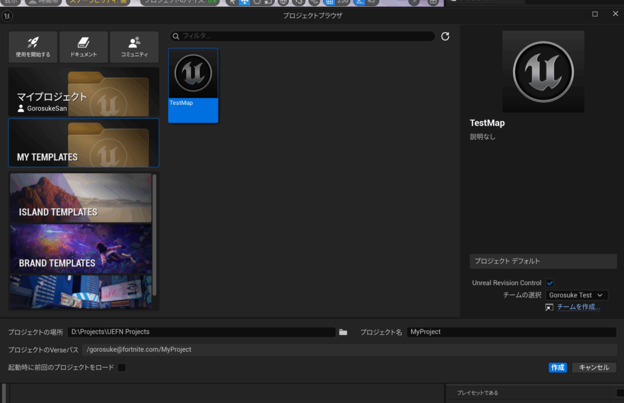Select the TestMap template thumbnail

pos(193,85)
